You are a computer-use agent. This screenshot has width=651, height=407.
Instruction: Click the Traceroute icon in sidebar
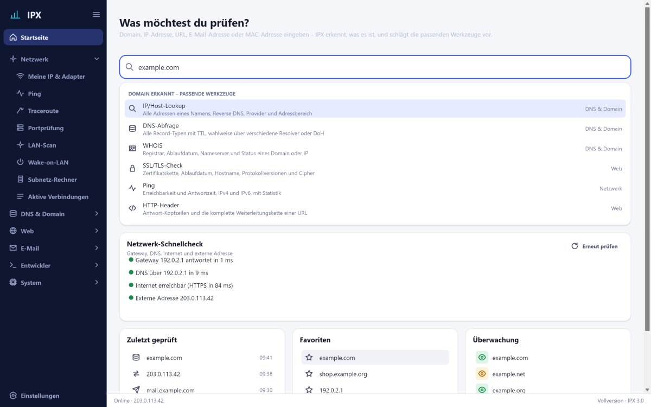(x=21, y=111)
